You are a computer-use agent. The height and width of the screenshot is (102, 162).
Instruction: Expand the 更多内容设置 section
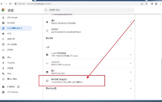click(x=89, y=89)
